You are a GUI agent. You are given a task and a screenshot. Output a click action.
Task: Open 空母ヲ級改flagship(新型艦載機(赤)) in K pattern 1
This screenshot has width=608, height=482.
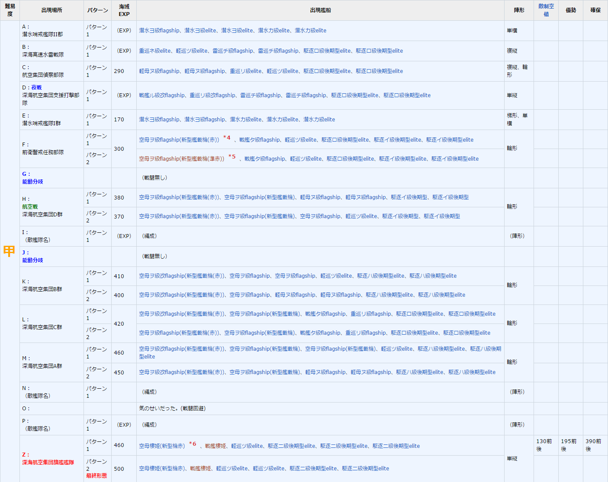point(182,276)
